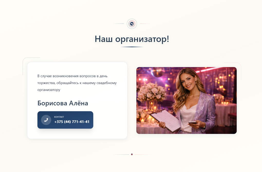The width and height of the screenshot is (262, 172).
Task: Click the phone handset icon in contact button
Action: 46,120
